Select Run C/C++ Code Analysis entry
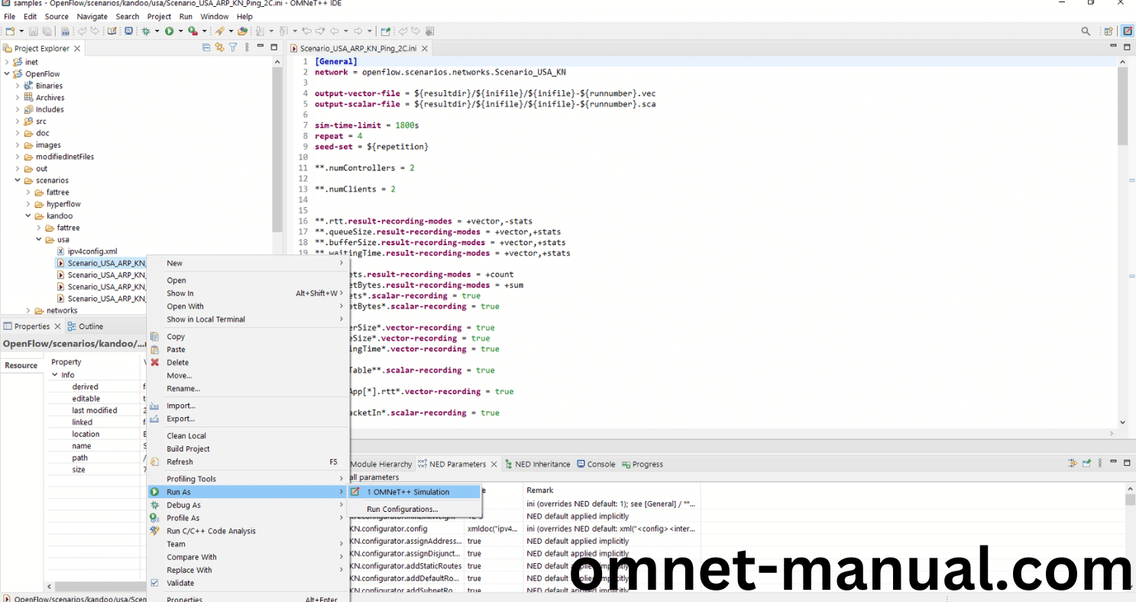The height and width of the screenshot is (602, 1136). click(248, 531)
